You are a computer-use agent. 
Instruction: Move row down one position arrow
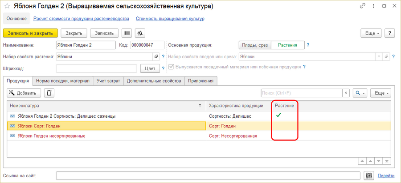(x=378, y=161)
